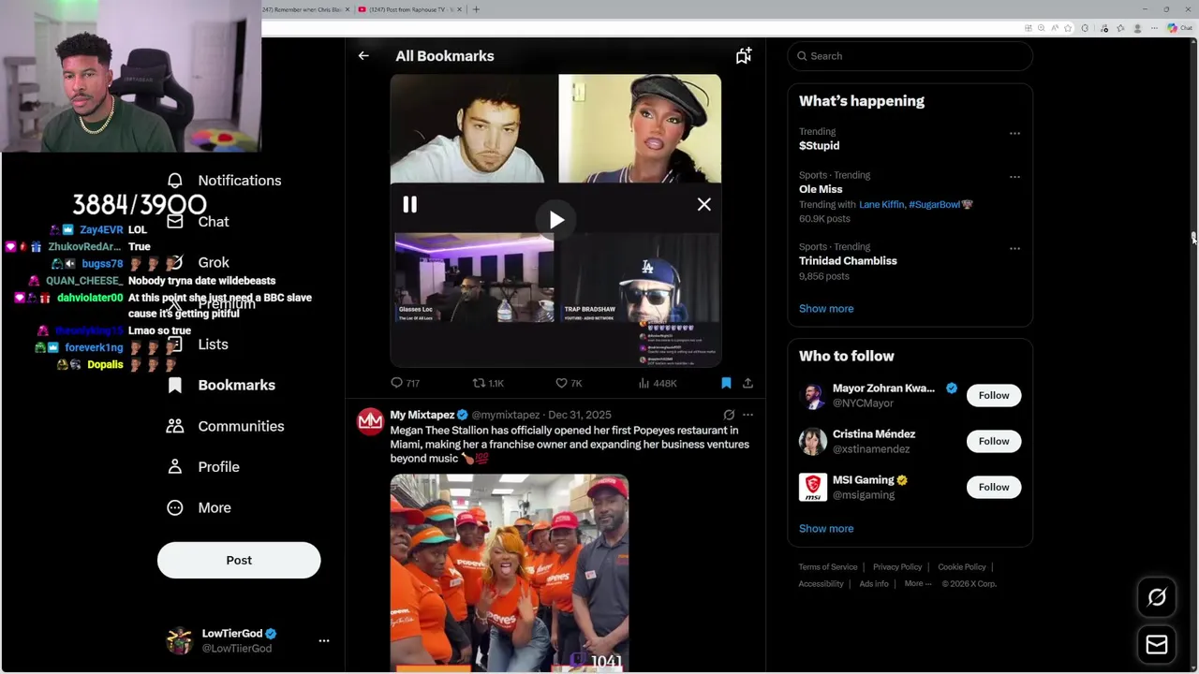Toggle the blue bookmark icon on post
The width and height of the screenshot is (1199, 674).
pyautogui.click(x=726, y=383)
